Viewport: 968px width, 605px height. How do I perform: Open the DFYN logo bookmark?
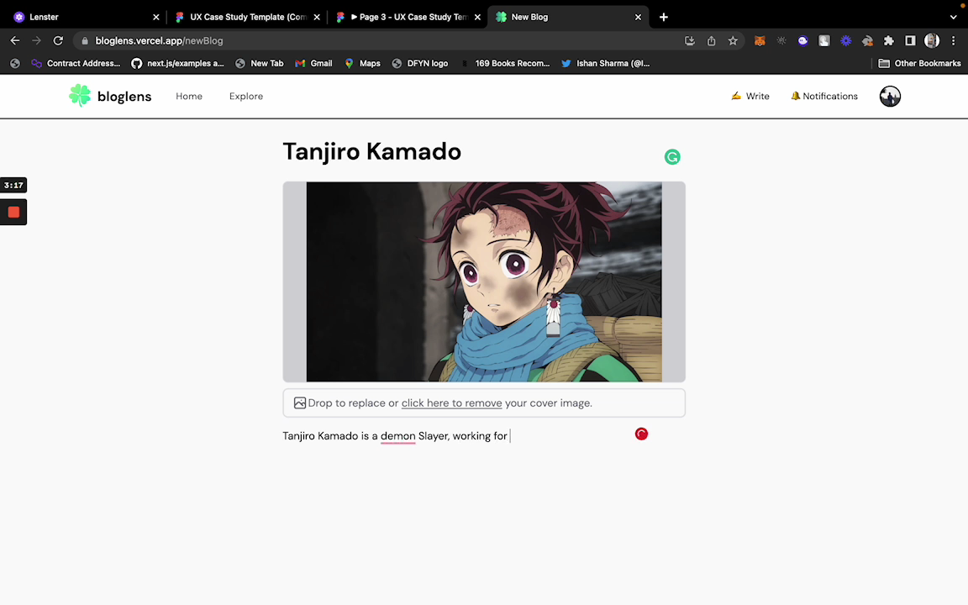(x=420, y=63)
